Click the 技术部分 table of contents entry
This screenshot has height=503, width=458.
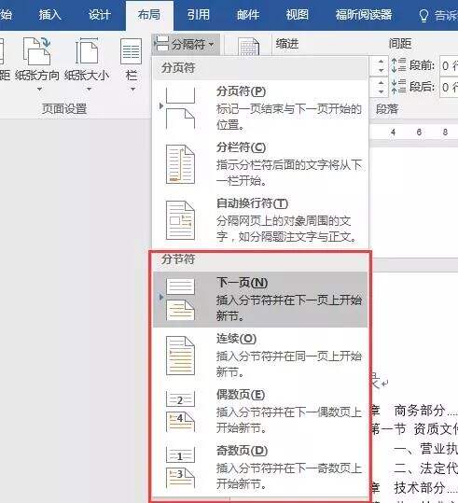(420, 487)
